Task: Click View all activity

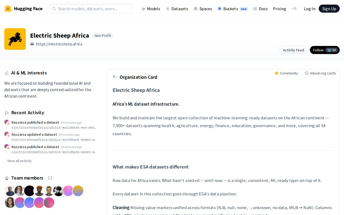Action: coord(19,161)
